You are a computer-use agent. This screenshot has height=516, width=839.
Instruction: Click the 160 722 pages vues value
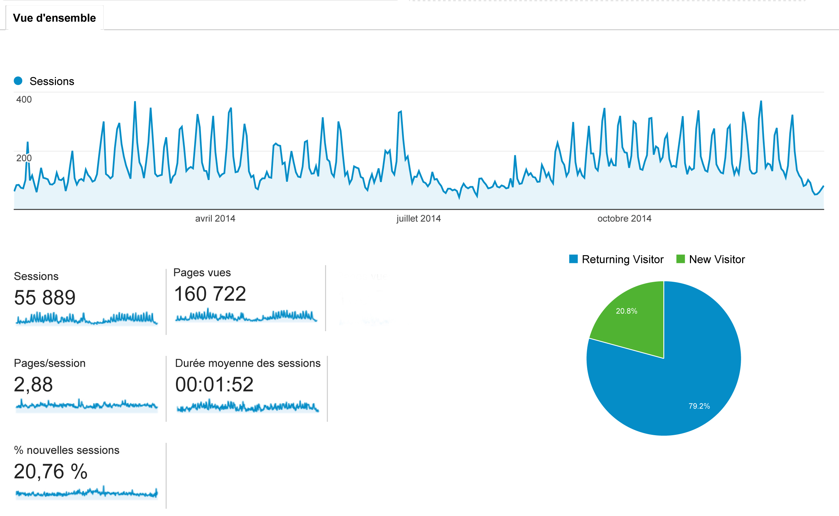(210, 294)
